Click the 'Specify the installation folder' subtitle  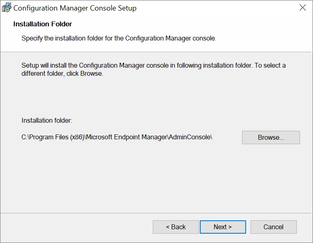119,38
